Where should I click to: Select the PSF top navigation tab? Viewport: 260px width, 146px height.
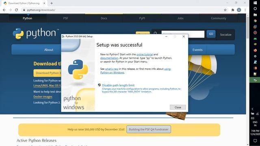pos(65,18)
